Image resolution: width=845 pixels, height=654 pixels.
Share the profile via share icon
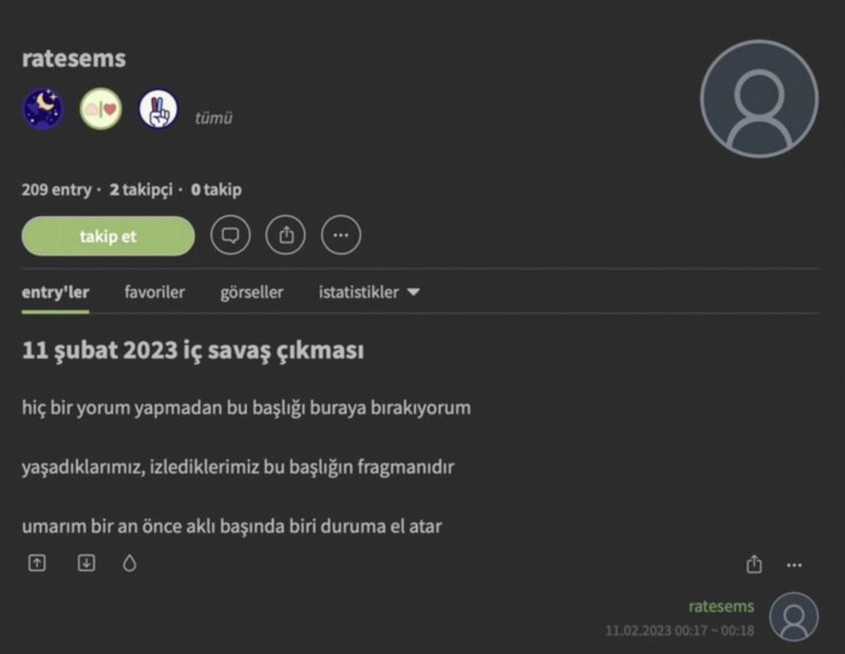pyautogui.click(x=286, y=236)
